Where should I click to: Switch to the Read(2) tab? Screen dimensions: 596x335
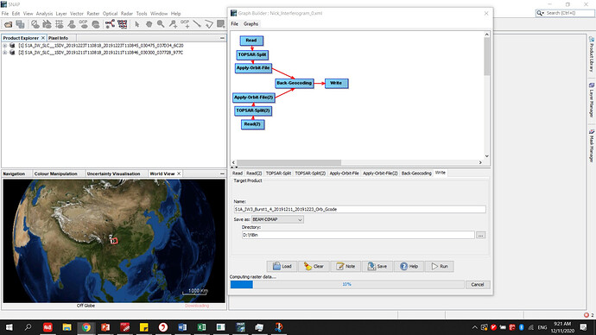(x=254, y=174)
